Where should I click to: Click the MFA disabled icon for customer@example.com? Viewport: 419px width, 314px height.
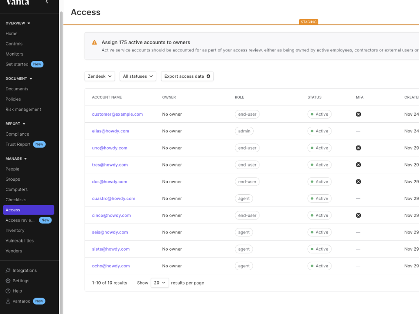tap(358, 114)
